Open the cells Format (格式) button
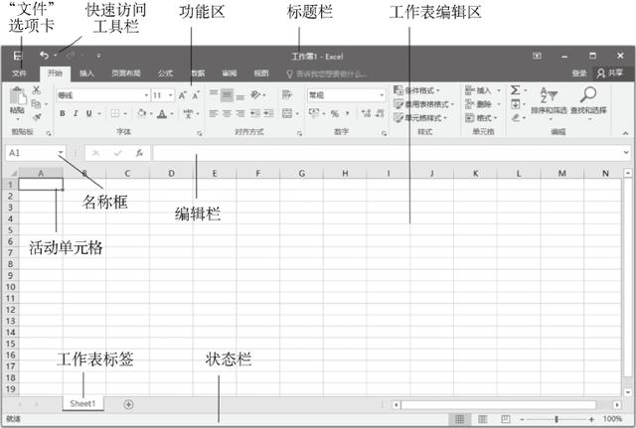This screenshot has width=636, height=428. (481, 118)
